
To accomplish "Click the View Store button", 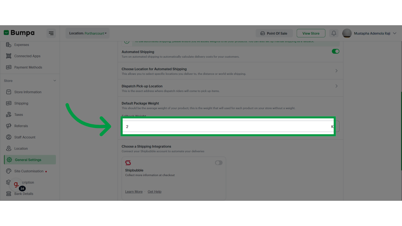I will (311, 33).
